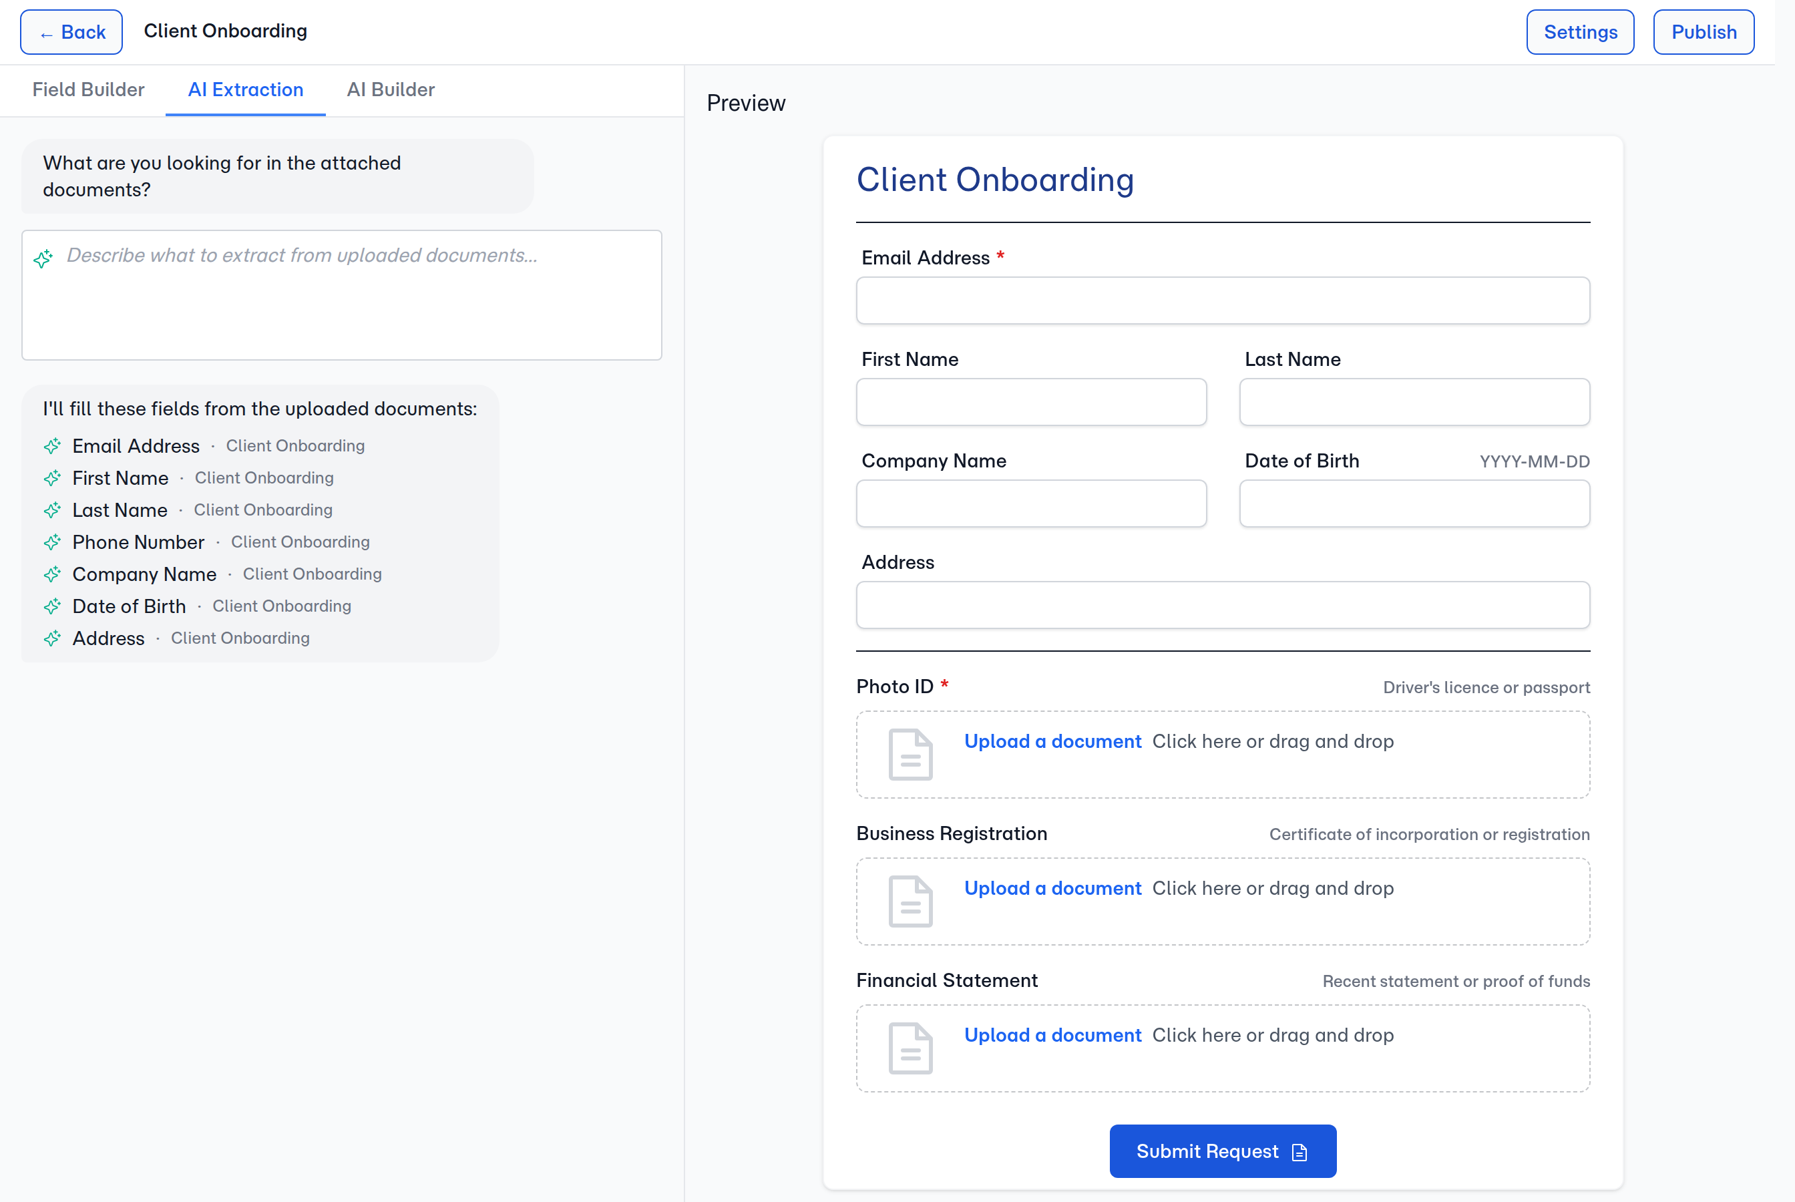Open the AI Builder tab
1795x1202 pixels.
(391, 89)
